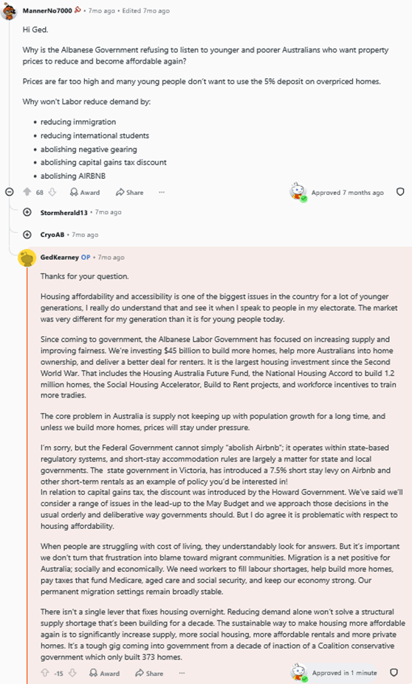The image size is (412, 684).
Task: Open the GedKearney user profile link
Action: (60, 257)
